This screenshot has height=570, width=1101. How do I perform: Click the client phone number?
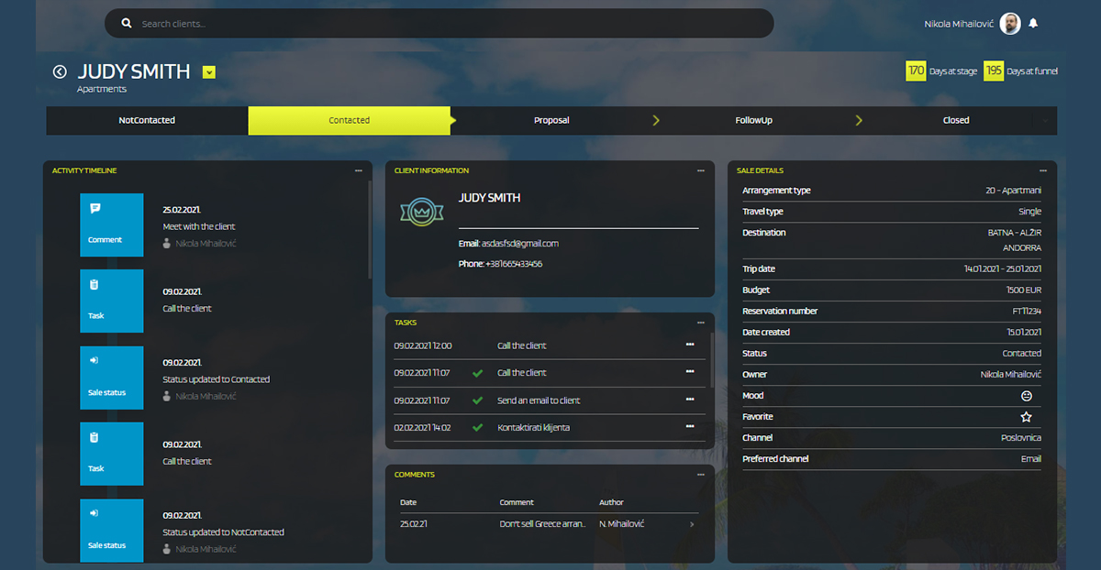point(514,264)
